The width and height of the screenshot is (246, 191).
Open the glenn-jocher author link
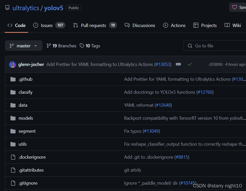tap(31, 64)
